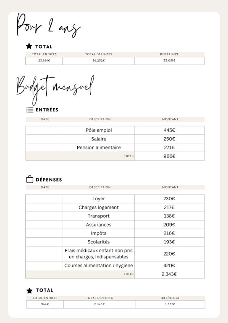The height and width of the screenshot is (323, 228).
Task: Select the 56.232€ two-year total dépenses cell
Action: (x=98, y=61)
